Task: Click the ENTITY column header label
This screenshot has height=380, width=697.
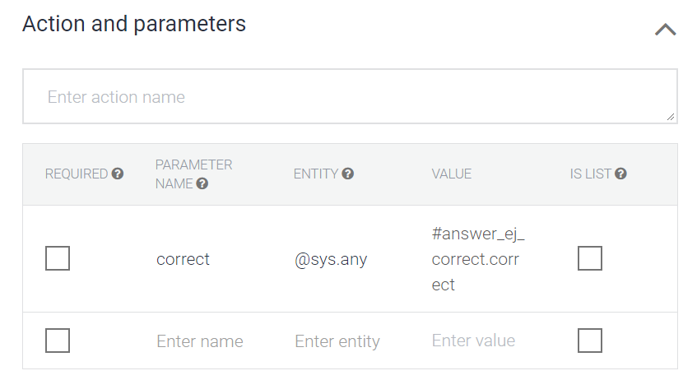Action: point(316,174)
